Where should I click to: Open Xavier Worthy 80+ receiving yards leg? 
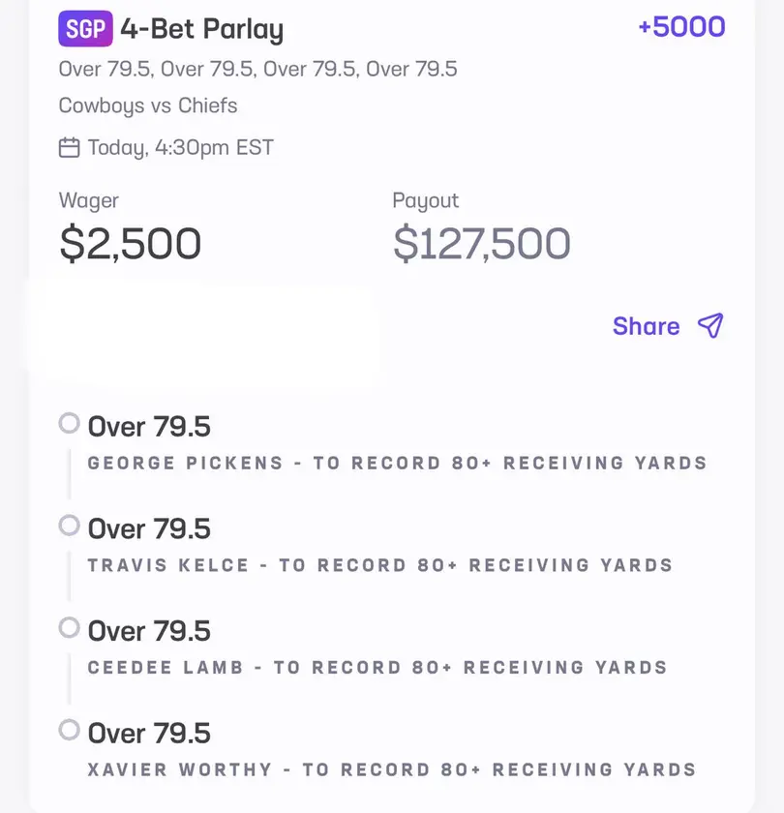[391, 770]
